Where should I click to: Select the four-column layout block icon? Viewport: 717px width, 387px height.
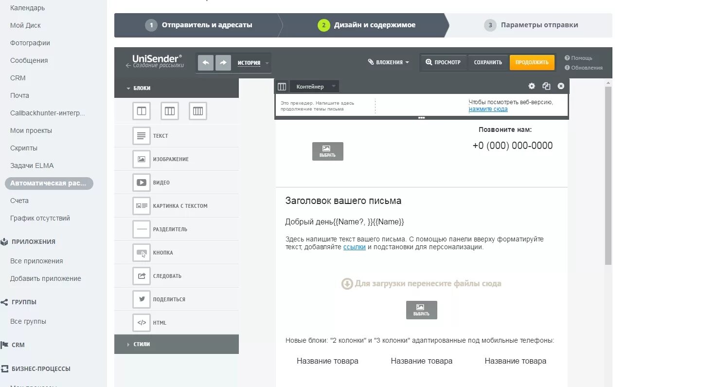198,111
